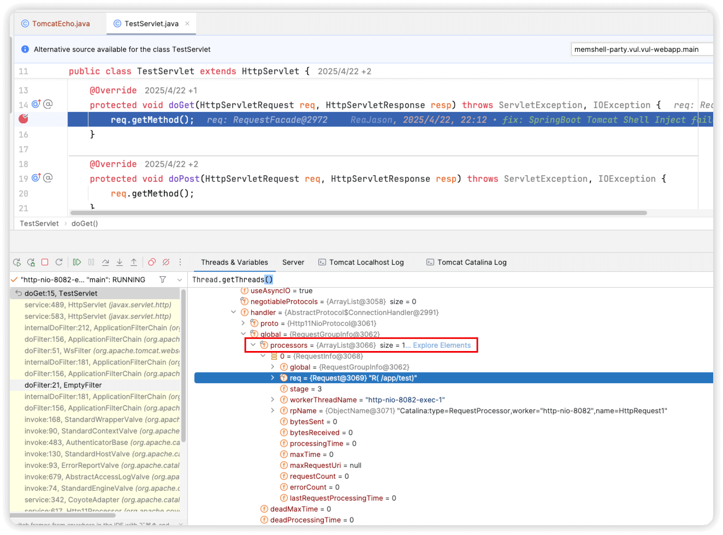Click the Step Out up-arrow icon
723x535 pixels.
[134, 262]
